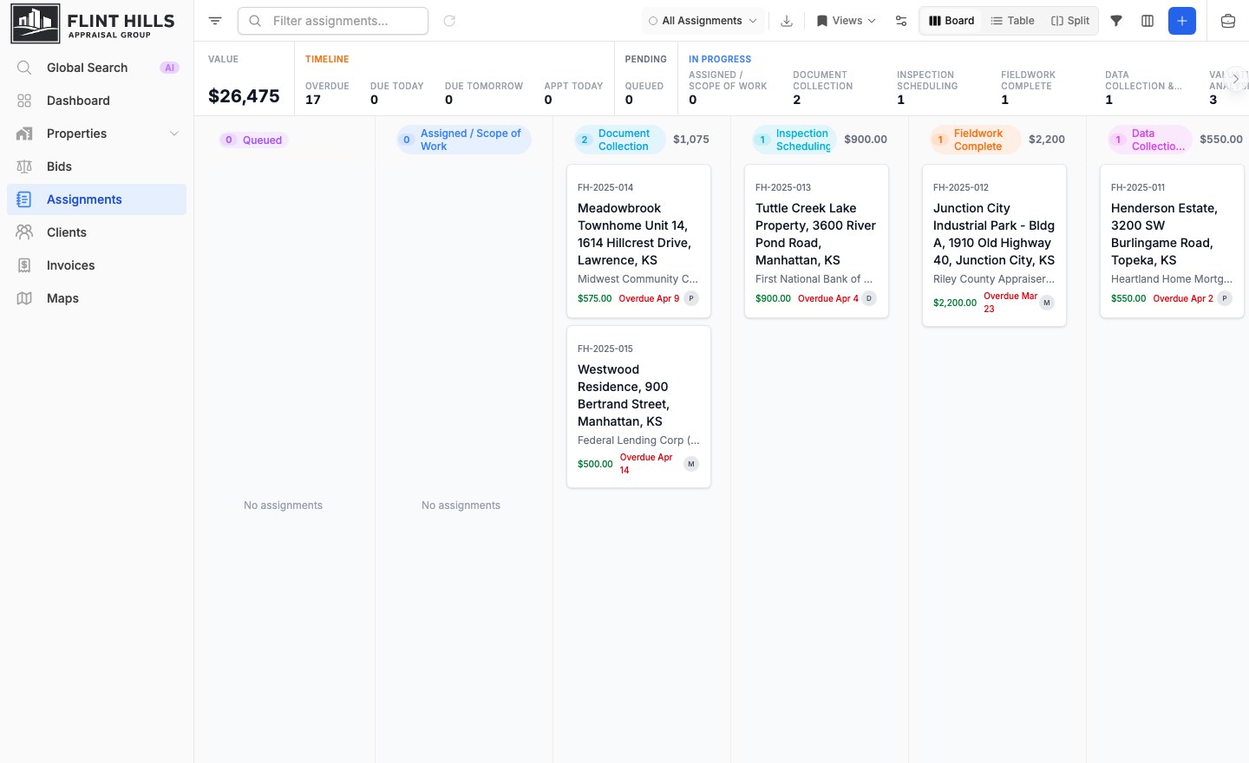Click the Filter assignments input field
Image resolution: width=1249 pixels, height=763 pixels.
tap(333, 21)
